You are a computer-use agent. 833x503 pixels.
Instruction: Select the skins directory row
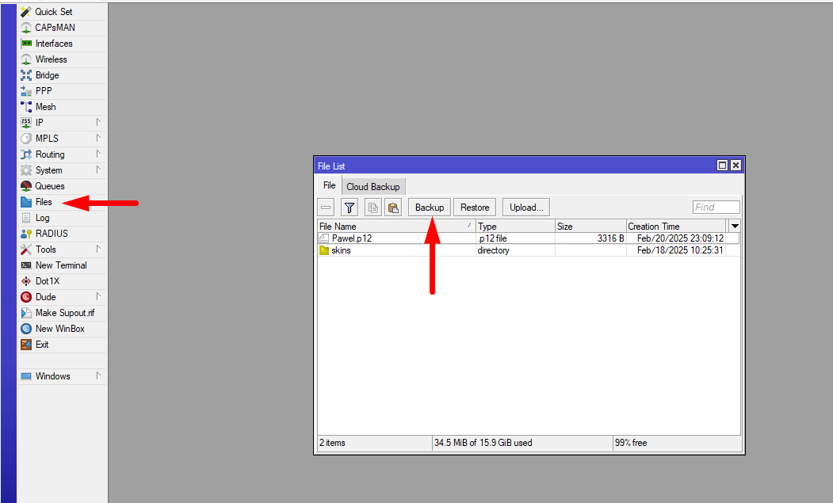pyautogui.click(x=529, y=250)
